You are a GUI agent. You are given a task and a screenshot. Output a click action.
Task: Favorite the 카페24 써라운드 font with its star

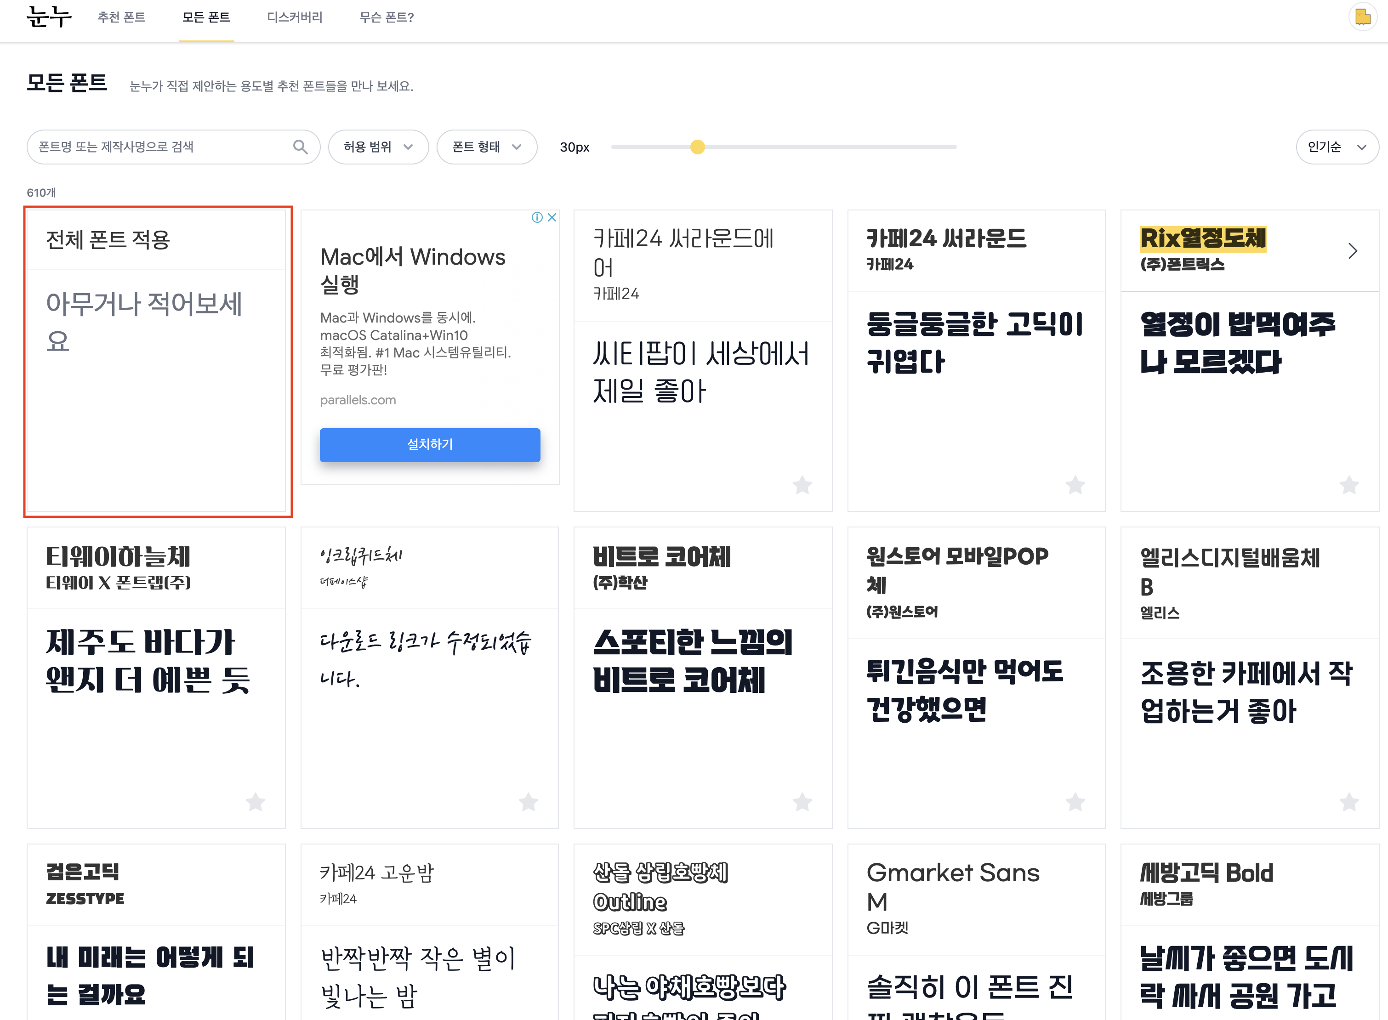pos(1075,485)
